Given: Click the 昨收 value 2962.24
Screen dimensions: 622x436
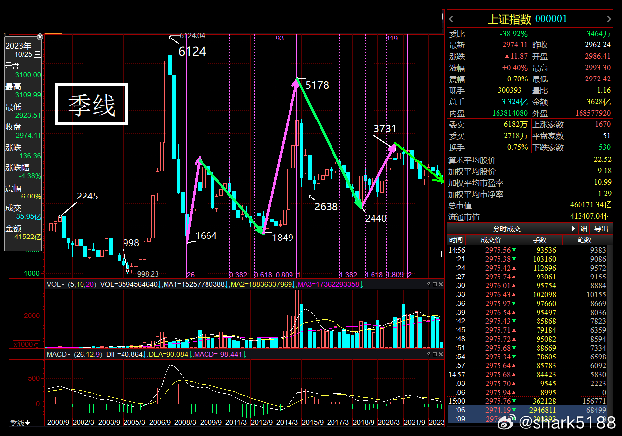Looking at the screenshot, I should point(597,45).
